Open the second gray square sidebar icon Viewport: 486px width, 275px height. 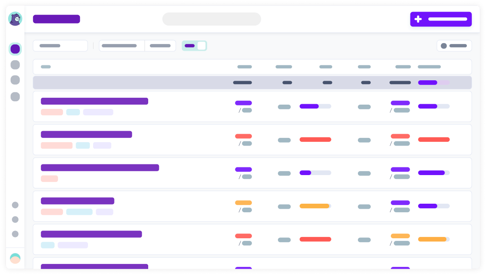[15, 80]
